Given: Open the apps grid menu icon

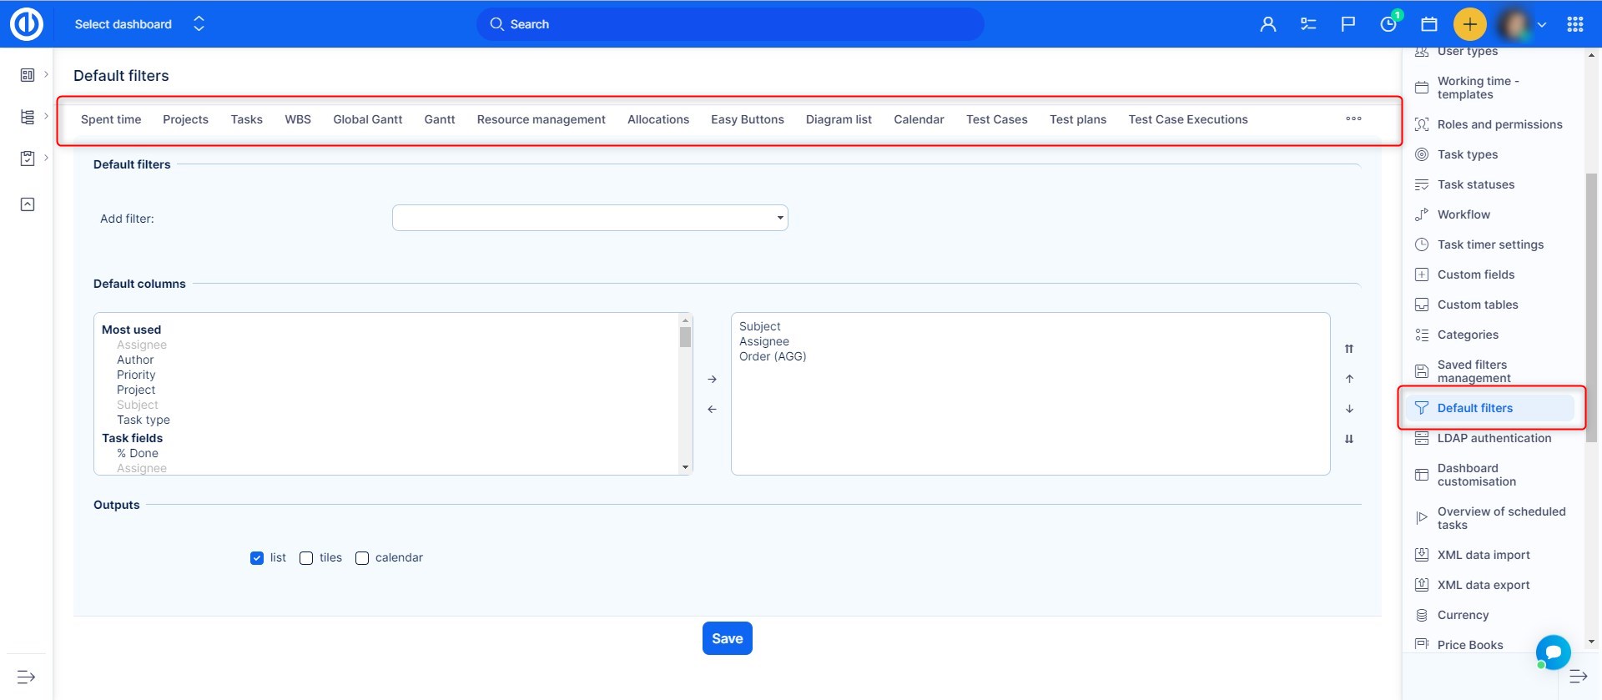Looking at the screenshot, I should (x=1574, y=24).
